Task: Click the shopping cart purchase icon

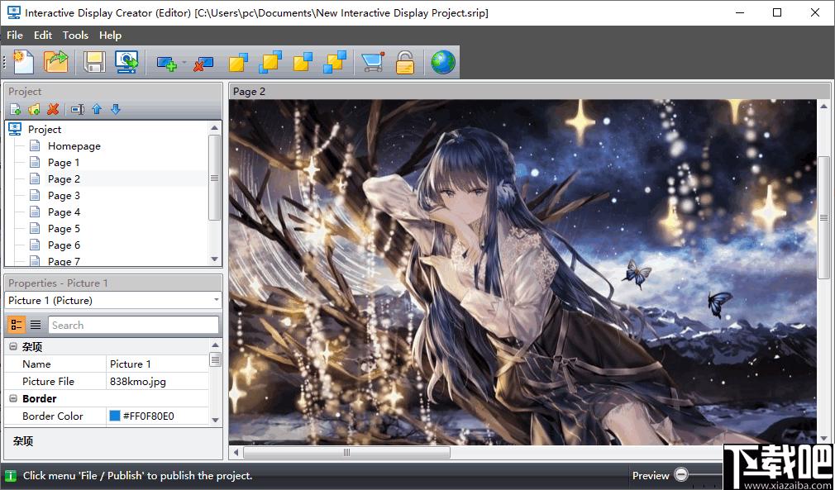Action: [x=372, y=62]
